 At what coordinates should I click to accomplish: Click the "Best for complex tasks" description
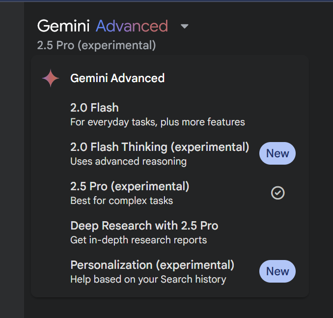point(121,201)
